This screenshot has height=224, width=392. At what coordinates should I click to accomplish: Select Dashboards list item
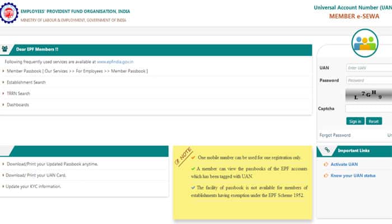[x=18, y=105]
